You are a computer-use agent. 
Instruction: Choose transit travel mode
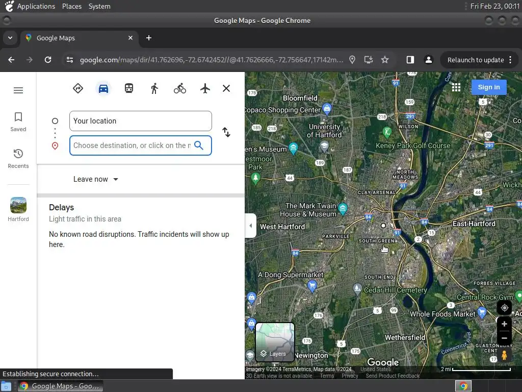[129, 88]
